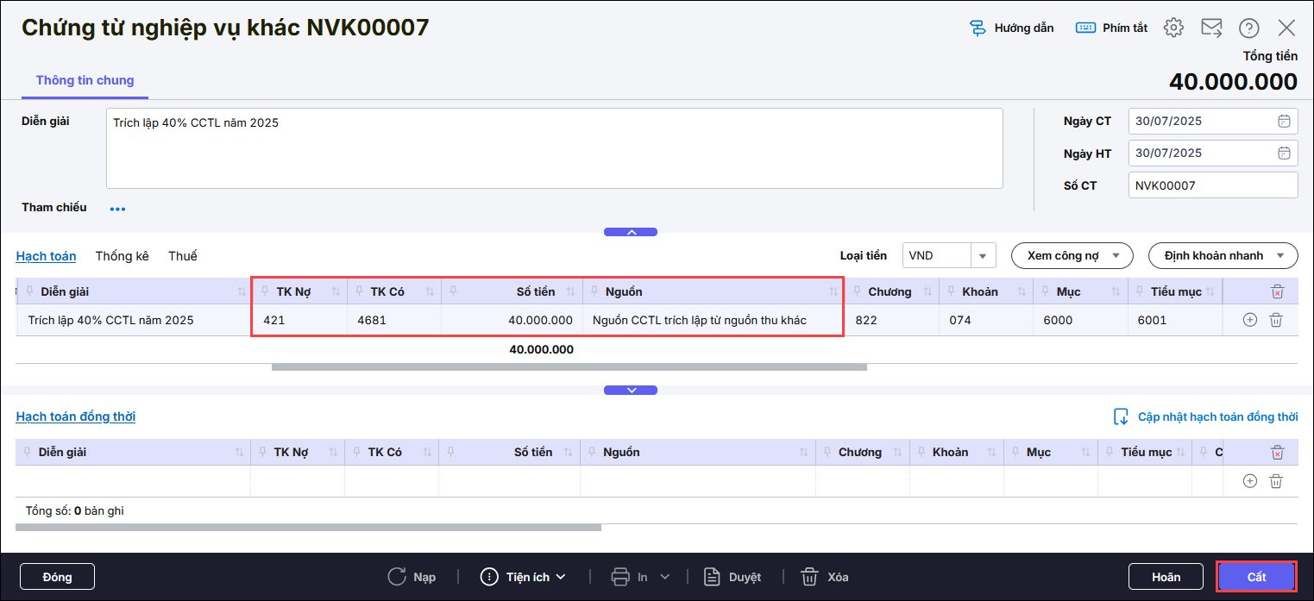The width and height of the screenshot is (1314, 601).
Task: Click the Tham chiếu three-dots icon
Action: [x=117, y=209]
